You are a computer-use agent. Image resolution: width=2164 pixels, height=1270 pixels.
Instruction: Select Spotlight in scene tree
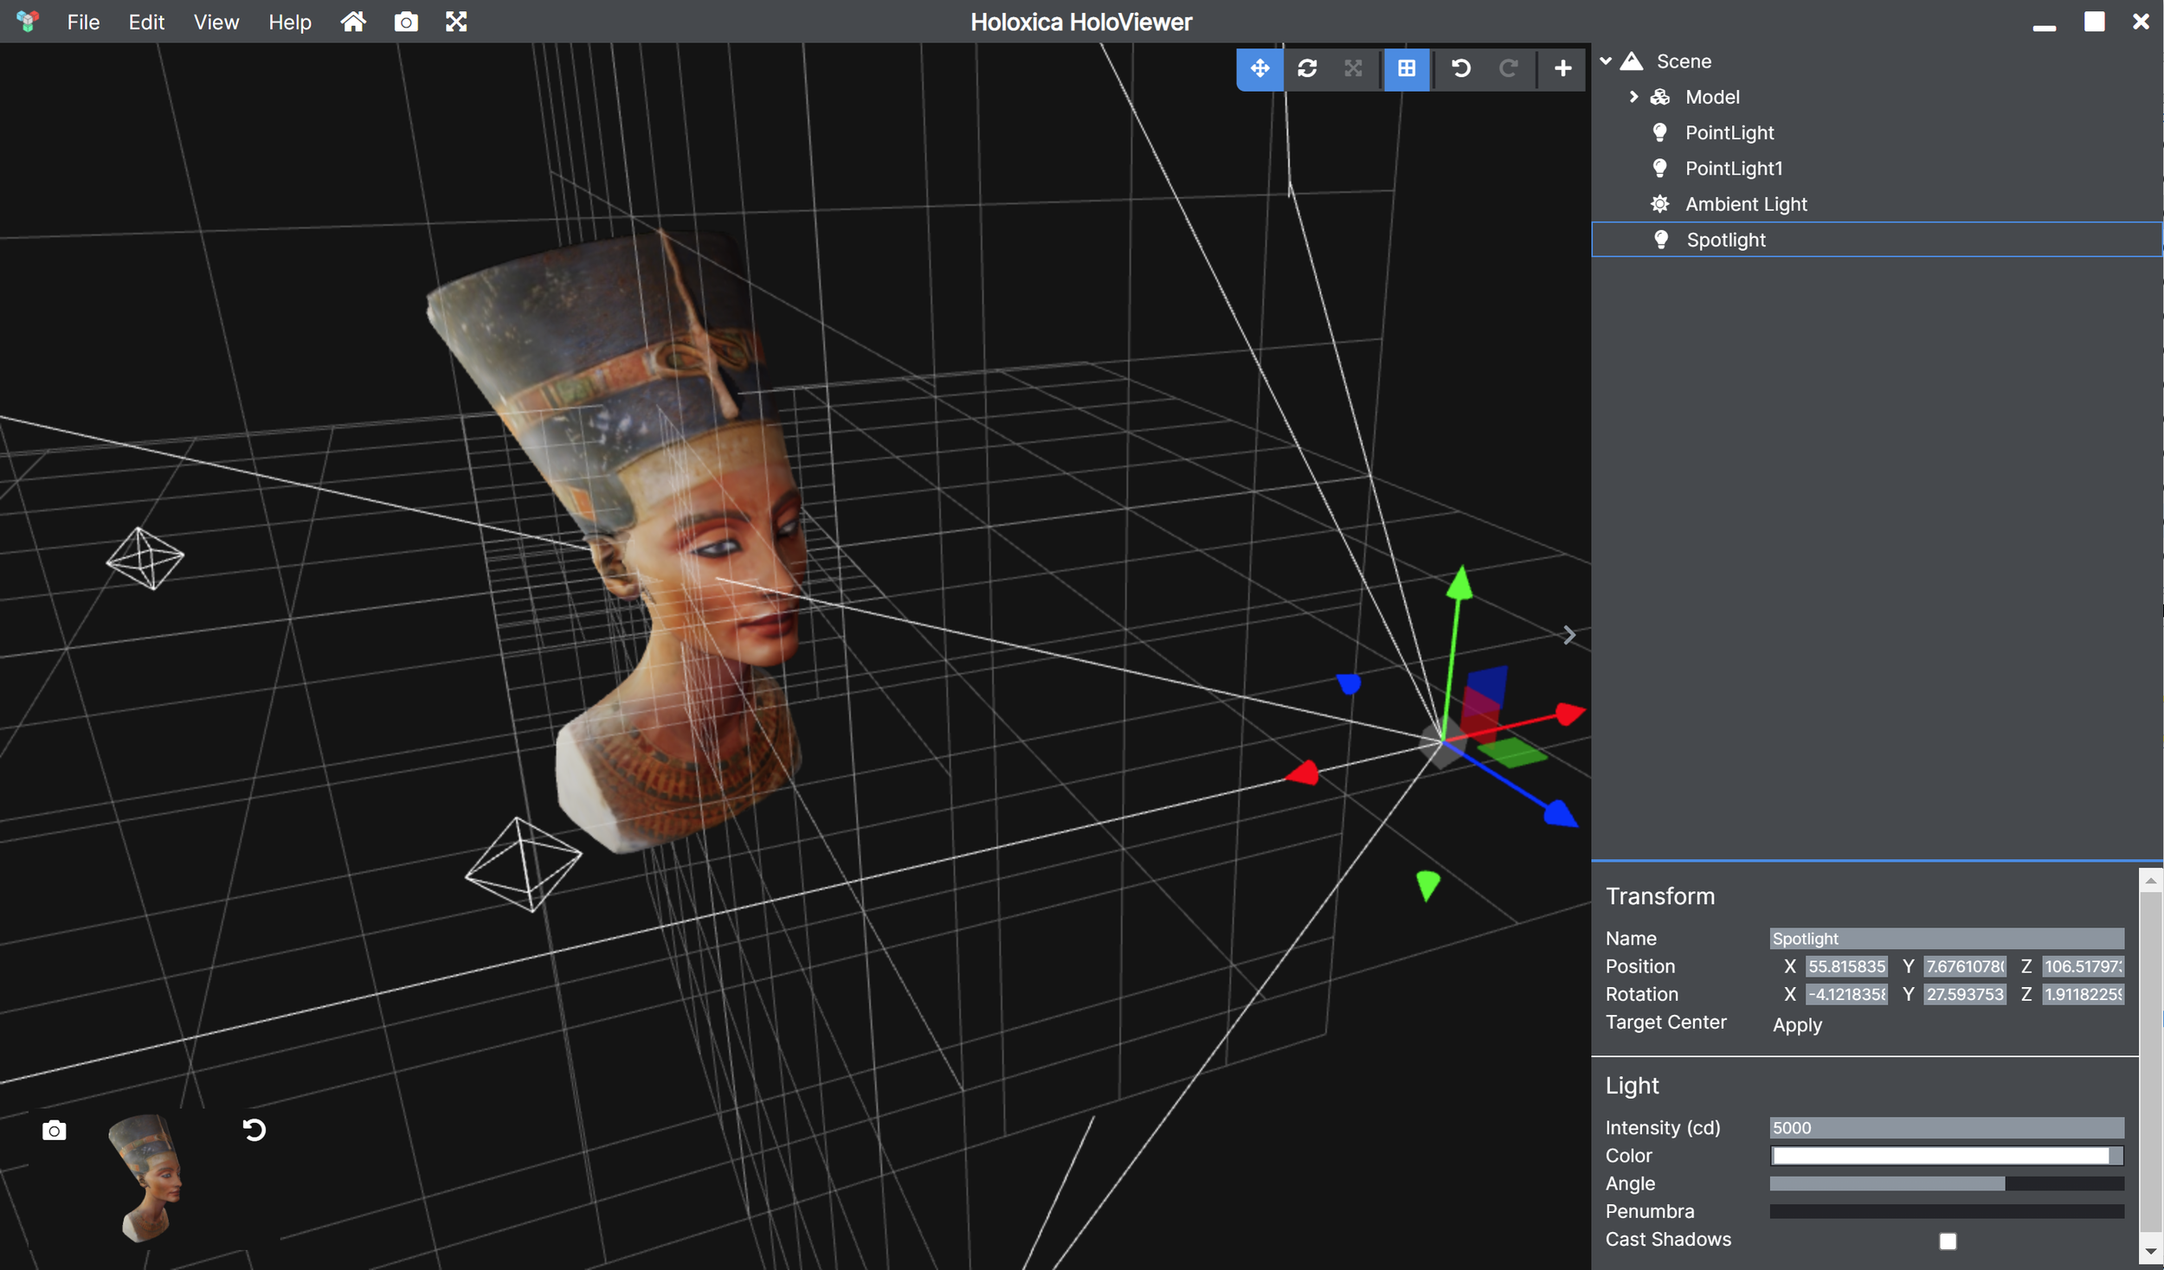point(1877,240)
